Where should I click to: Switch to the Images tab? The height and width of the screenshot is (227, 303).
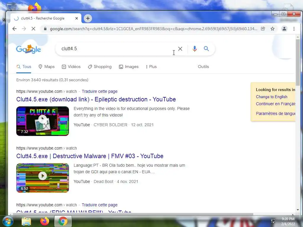pos(129,67)
